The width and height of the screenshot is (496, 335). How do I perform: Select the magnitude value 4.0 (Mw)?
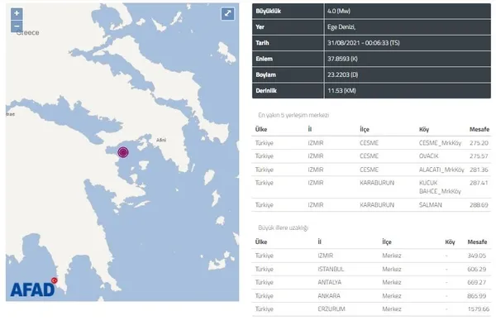tap(339, 11)
